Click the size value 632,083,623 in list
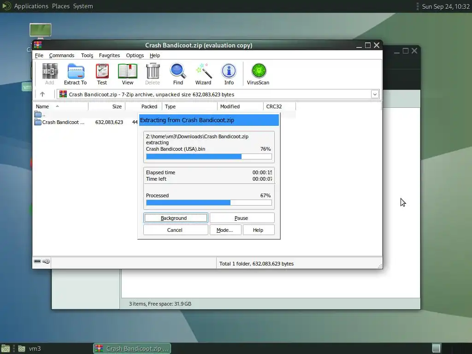Image resolution: width=472 pixels, height=354 pixels. click(x=109, y=122)
